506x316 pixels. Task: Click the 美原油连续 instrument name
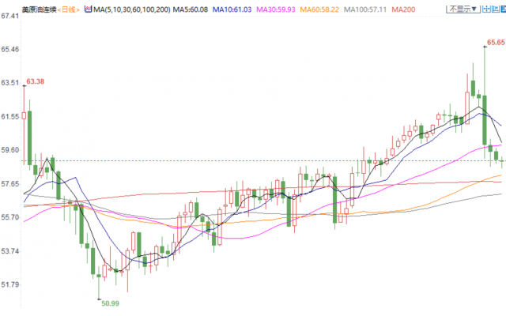(x=39, y=9)
